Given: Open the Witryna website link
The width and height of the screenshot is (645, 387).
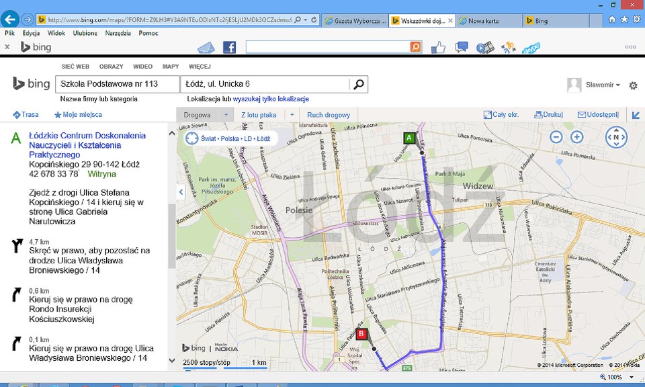Looking at the screenshot, I should click(101, 174).
